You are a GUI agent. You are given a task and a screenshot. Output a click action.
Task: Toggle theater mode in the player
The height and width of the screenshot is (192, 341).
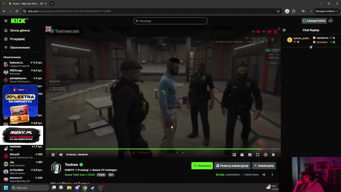[x=250, y=155]
